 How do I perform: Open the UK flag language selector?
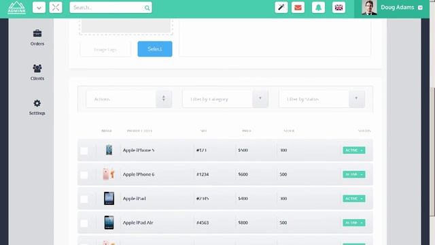[338, 7]
